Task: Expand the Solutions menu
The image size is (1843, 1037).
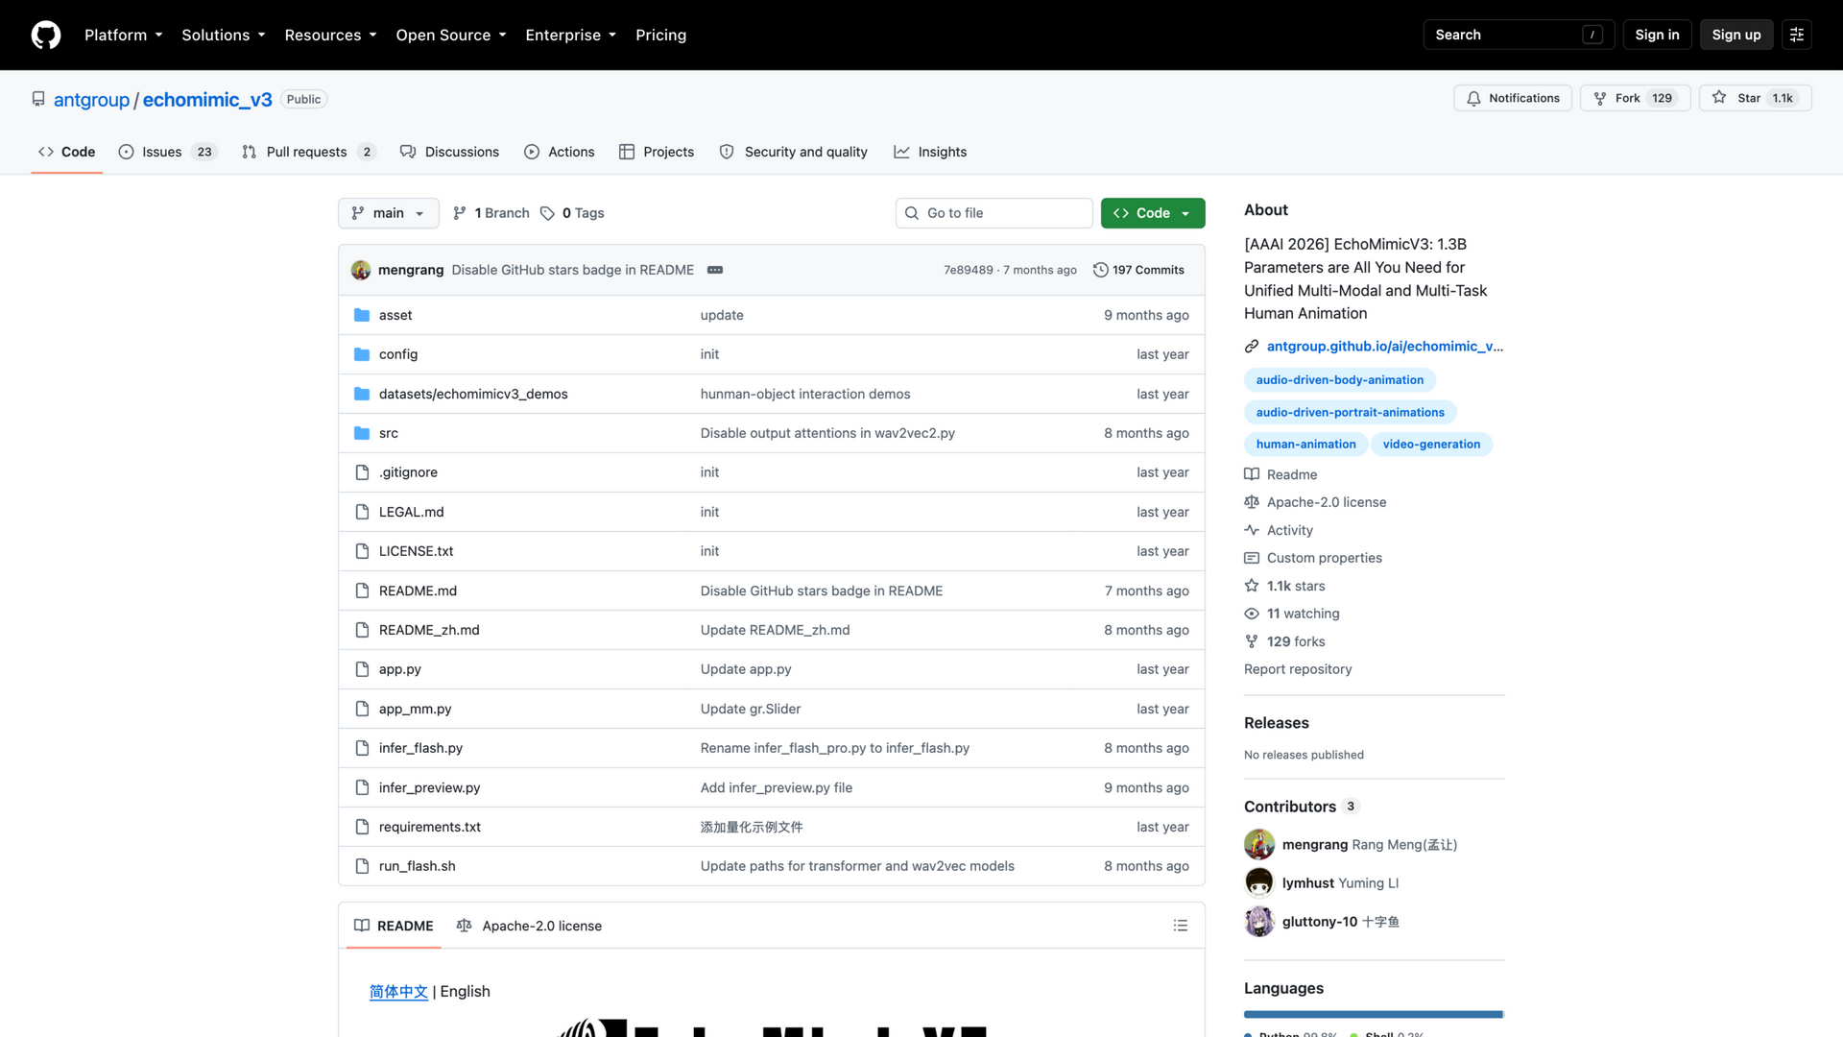Action: point(223,35)
